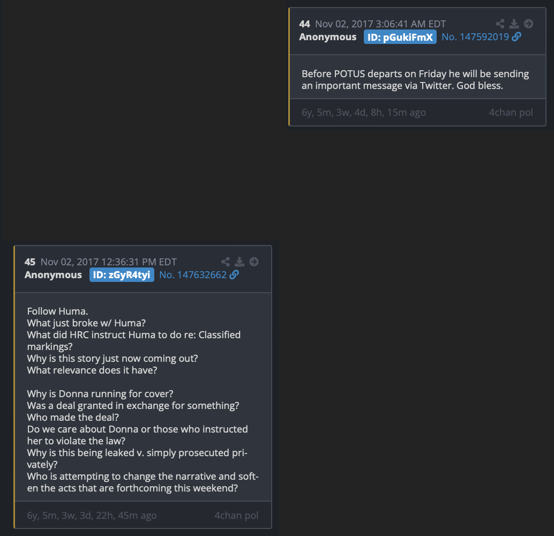This screenshot has height=536, width=554.
Task: Click timestamp Nov 02, 2017 12:36:31 PM EDT
Action: pos(108,262)
